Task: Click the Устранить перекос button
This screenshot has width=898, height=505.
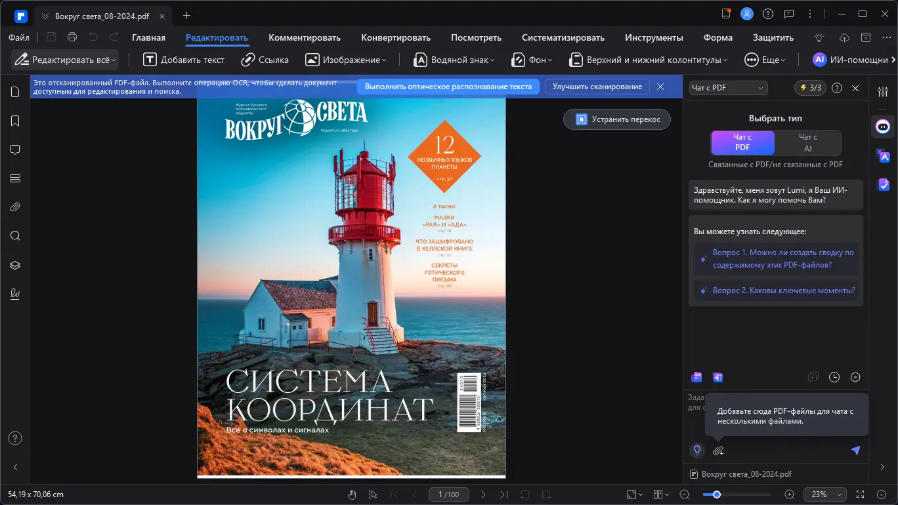Action: click(616, 119)
